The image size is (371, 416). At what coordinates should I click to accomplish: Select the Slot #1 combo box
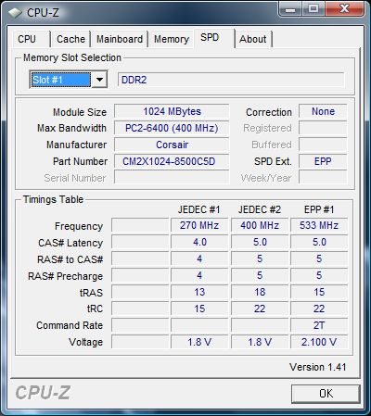(68, 80)
